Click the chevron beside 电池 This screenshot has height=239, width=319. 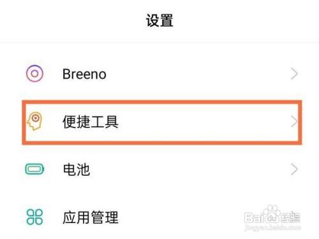[x=294, y=170]
